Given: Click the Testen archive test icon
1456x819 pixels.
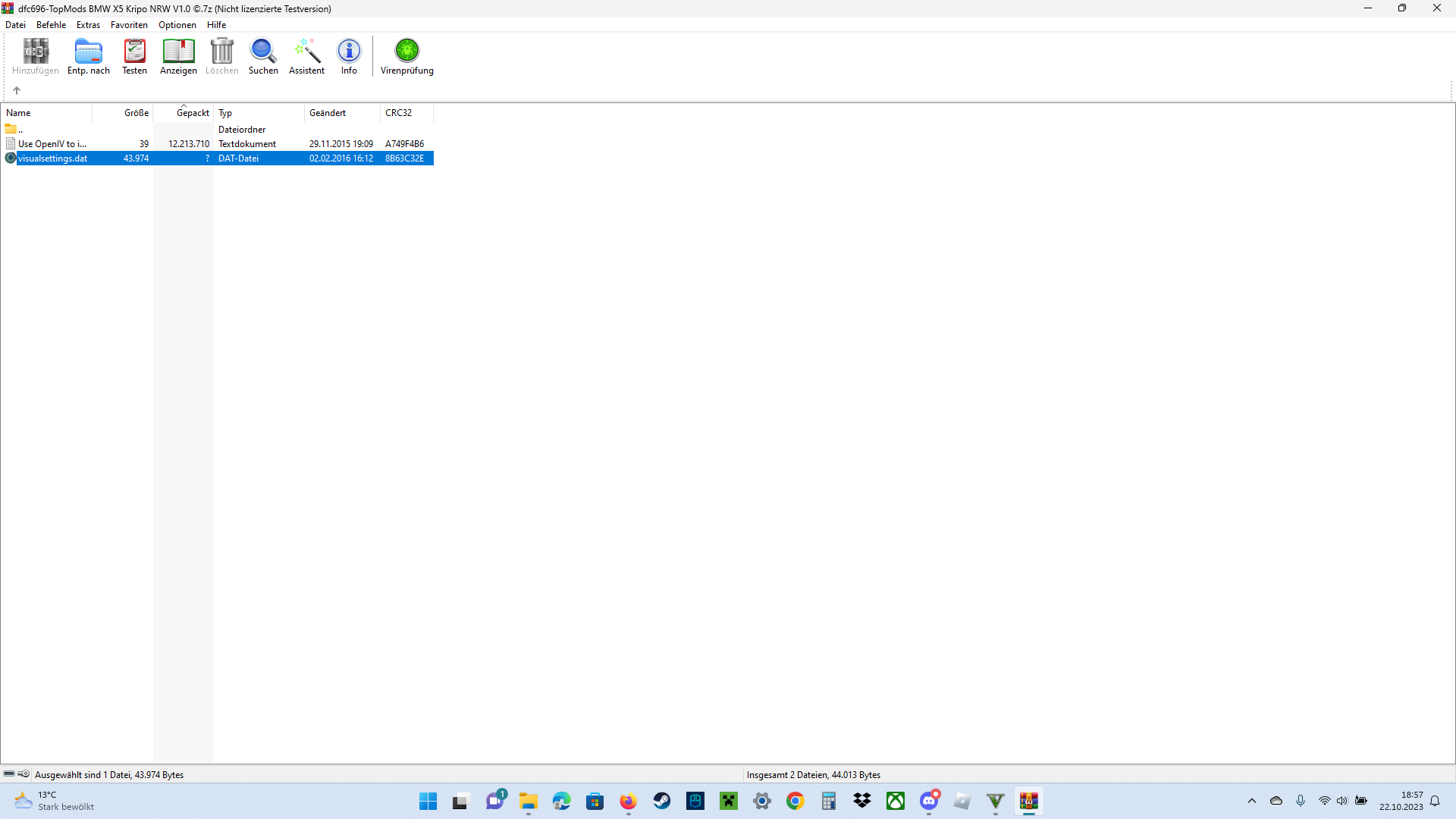Looking at the screenshot, I should (134, 57).
